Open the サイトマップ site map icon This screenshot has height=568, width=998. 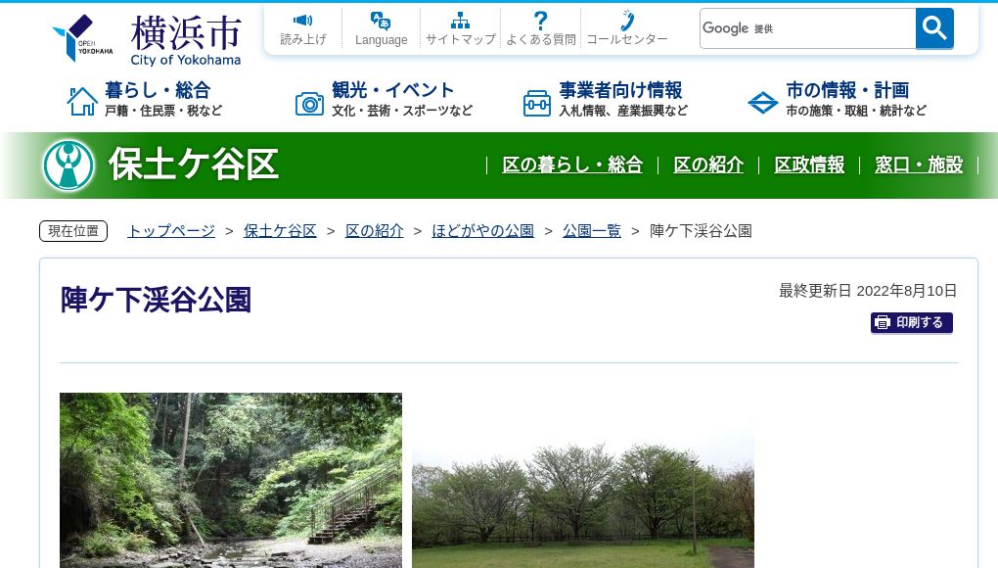(x=459, y=20)
